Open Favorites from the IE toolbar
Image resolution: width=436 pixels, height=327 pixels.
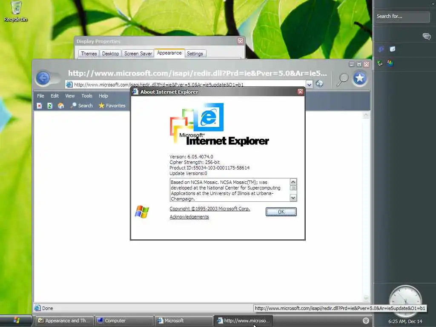112,106
